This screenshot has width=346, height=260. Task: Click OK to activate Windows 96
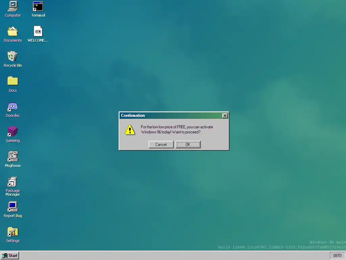tap(188, 145)
